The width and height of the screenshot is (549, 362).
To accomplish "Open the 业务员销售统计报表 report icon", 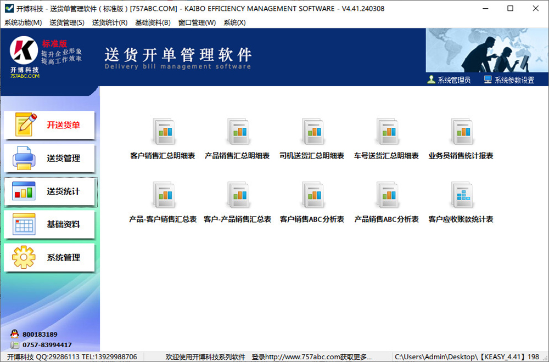I will (x=462, y=131).
